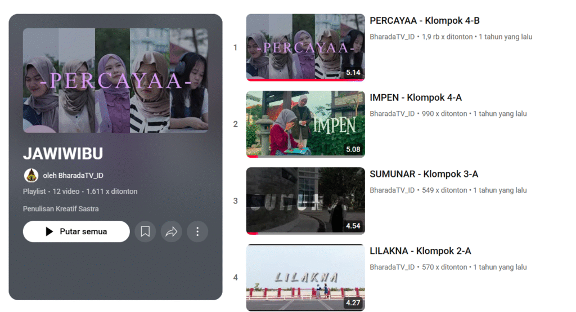Open BharadaTV_ID channel under LILAKNA video
The image size is (576, 312).
click(392, 267)
